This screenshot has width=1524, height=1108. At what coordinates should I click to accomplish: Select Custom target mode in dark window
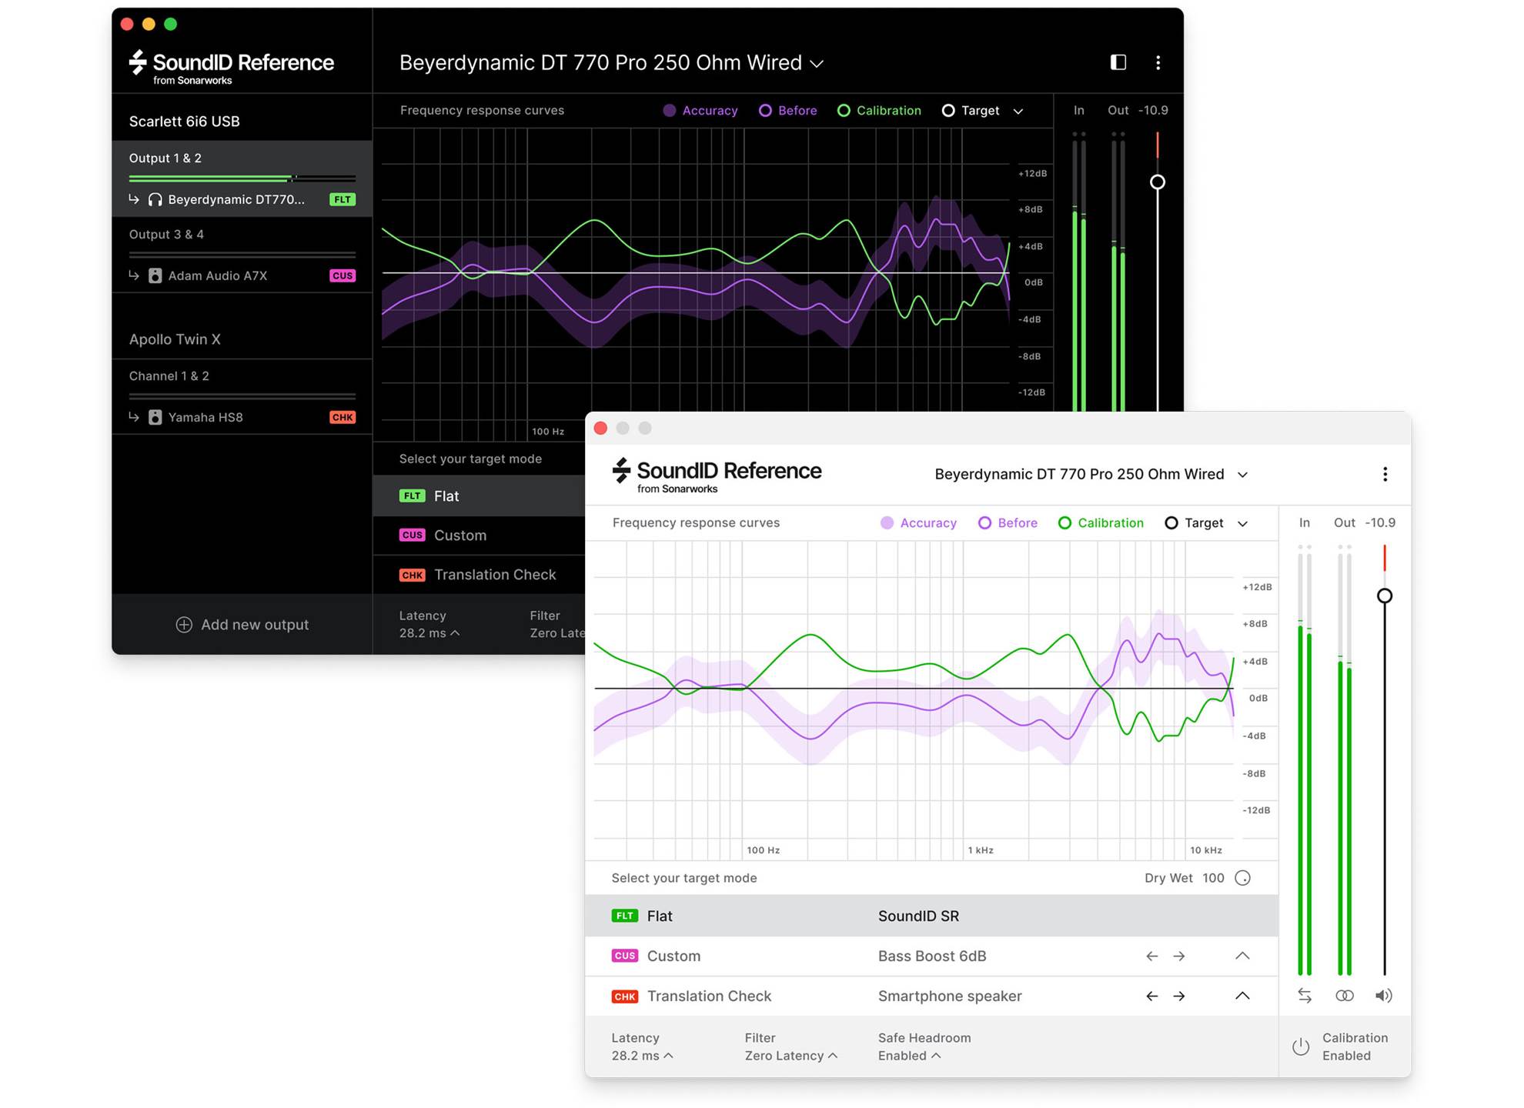[x=460, y=535]
